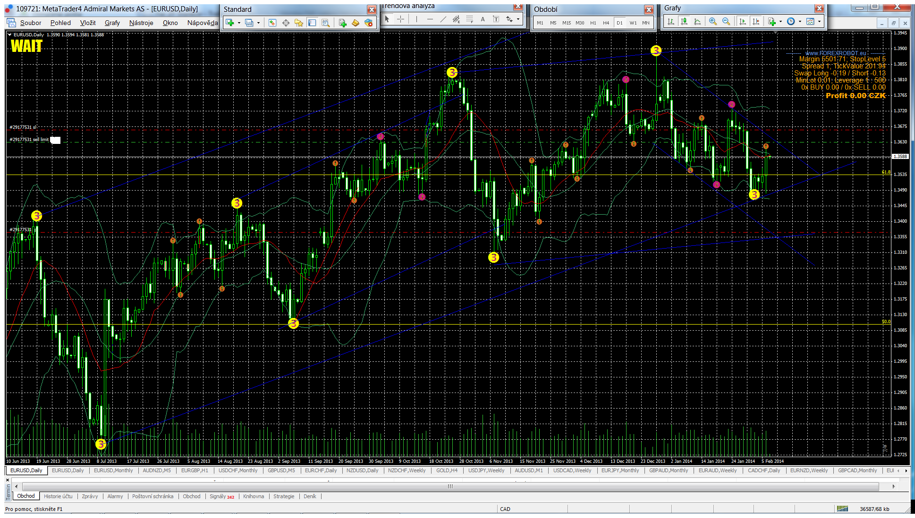Click the Zoom Out magnifier icon
This screenshot has width=915, height=518.
tap(726, 21)
